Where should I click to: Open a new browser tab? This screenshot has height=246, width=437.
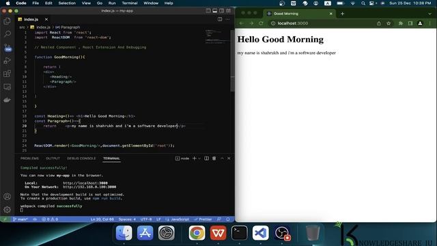(342, 14)
